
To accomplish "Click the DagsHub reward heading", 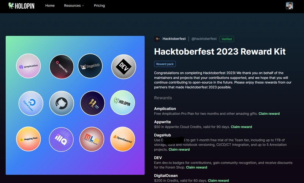I will tap(163, 135).
